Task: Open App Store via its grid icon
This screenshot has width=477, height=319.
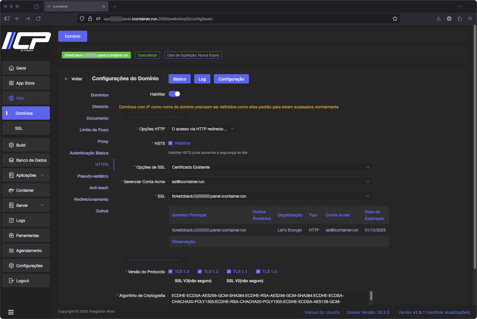Action: coord(11,83)
